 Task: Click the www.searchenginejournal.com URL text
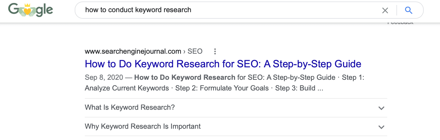click(x=133, y=51)
